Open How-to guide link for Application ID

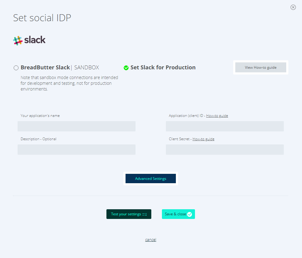click(217, 116)
